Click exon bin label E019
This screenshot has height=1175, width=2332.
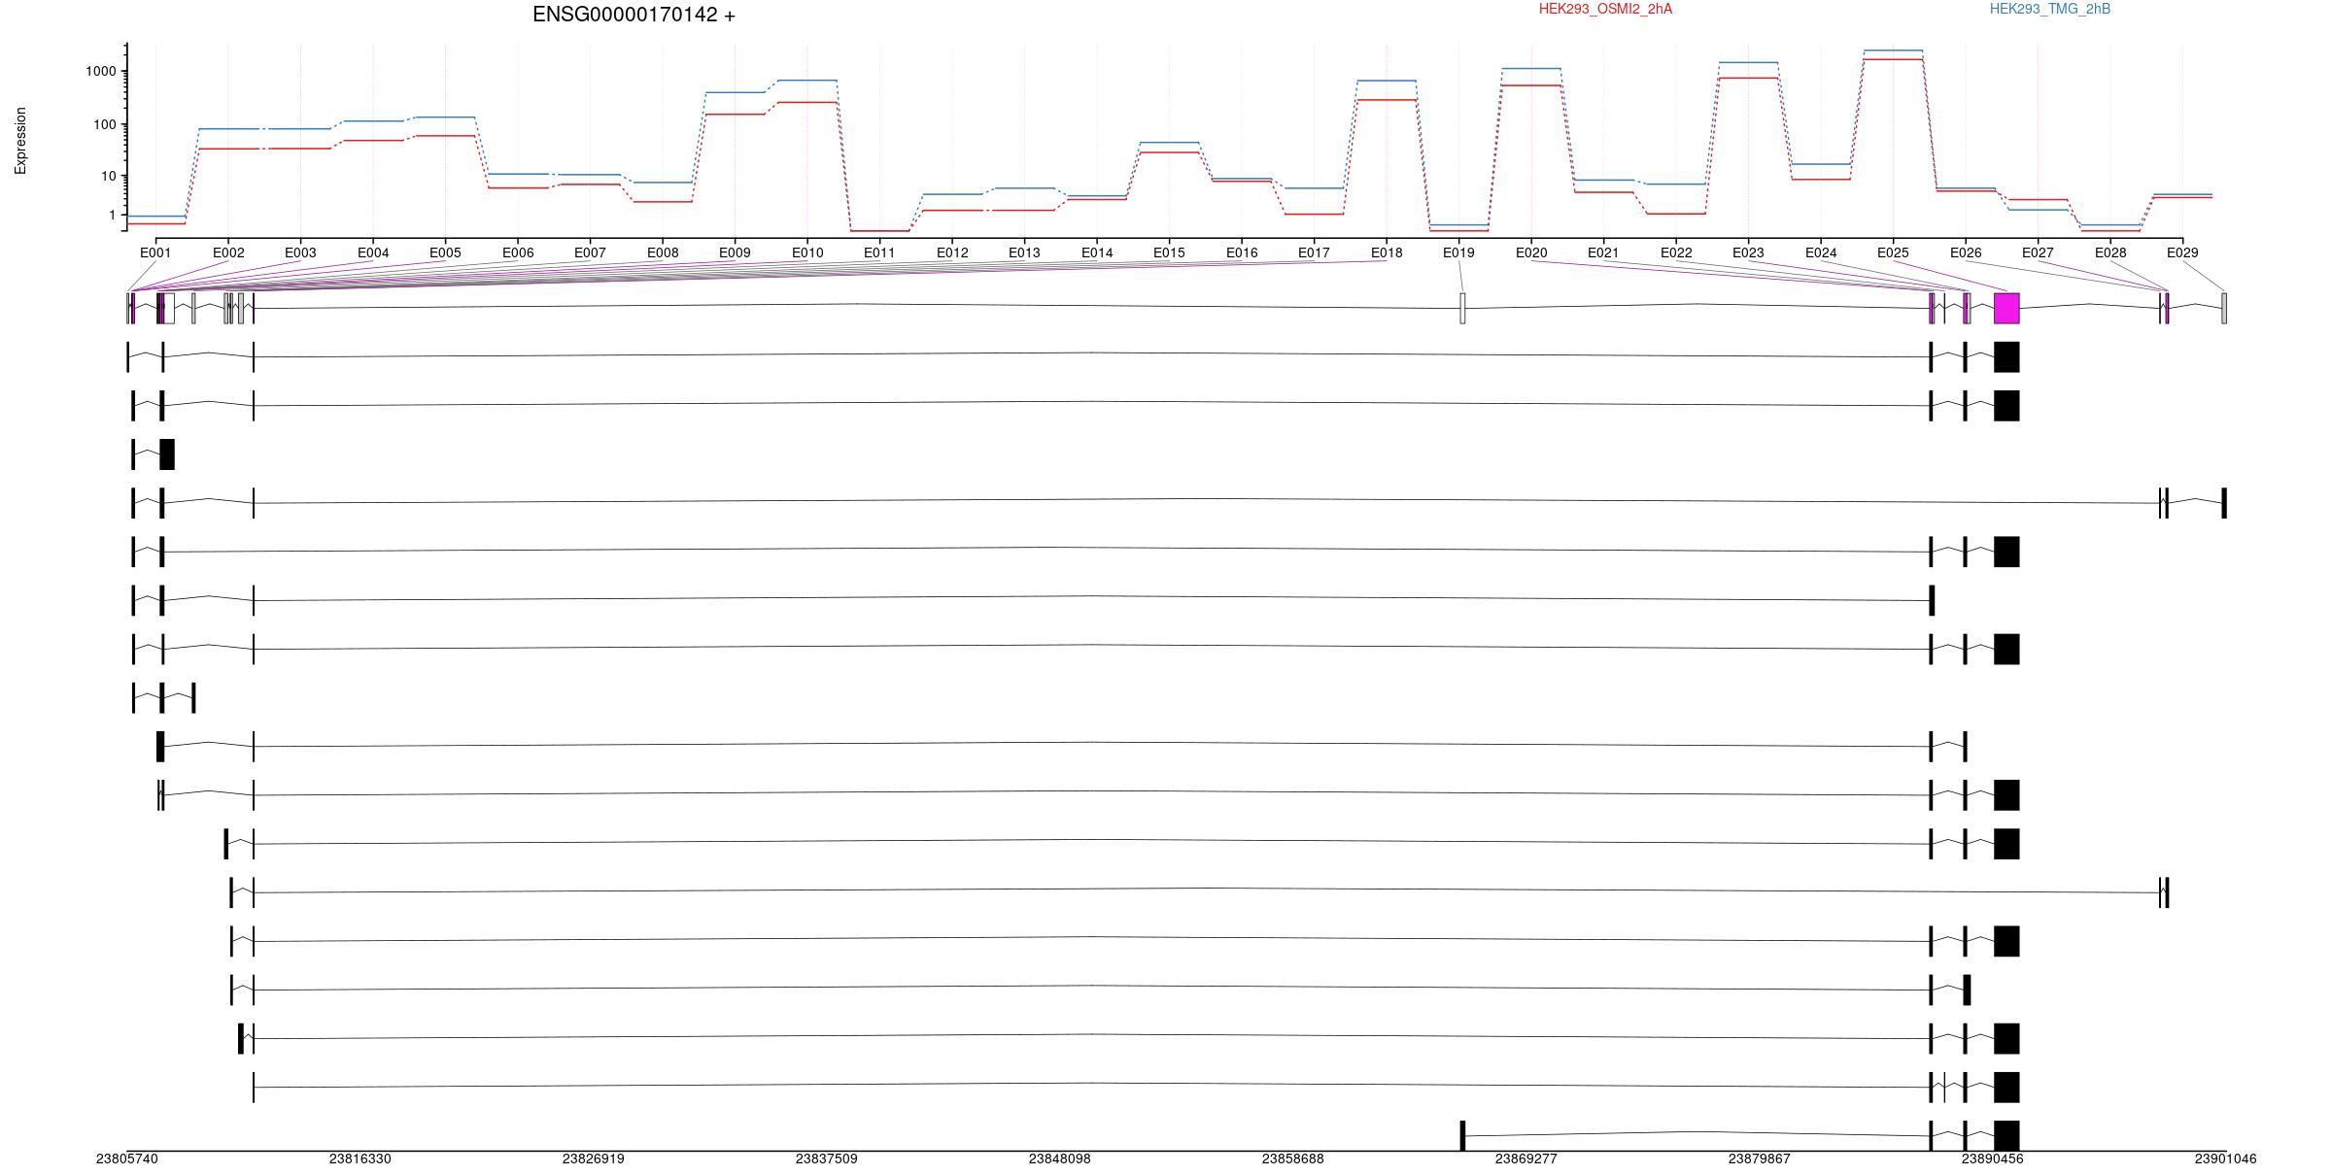click(1458, 252)
